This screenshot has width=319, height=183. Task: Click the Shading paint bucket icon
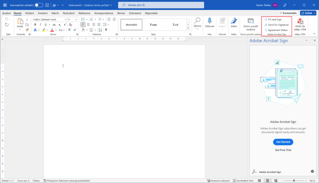point(83,30)
